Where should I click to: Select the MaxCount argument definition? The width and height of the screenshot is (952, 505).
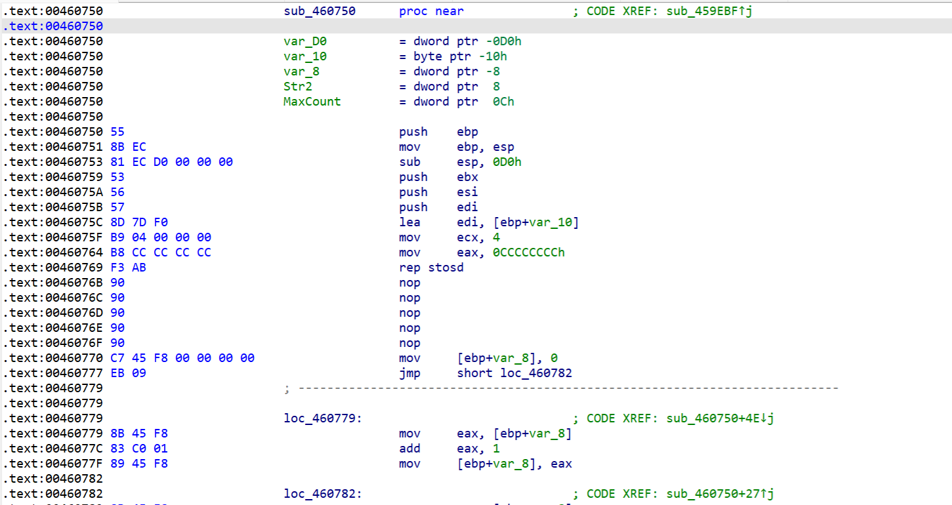312,102
